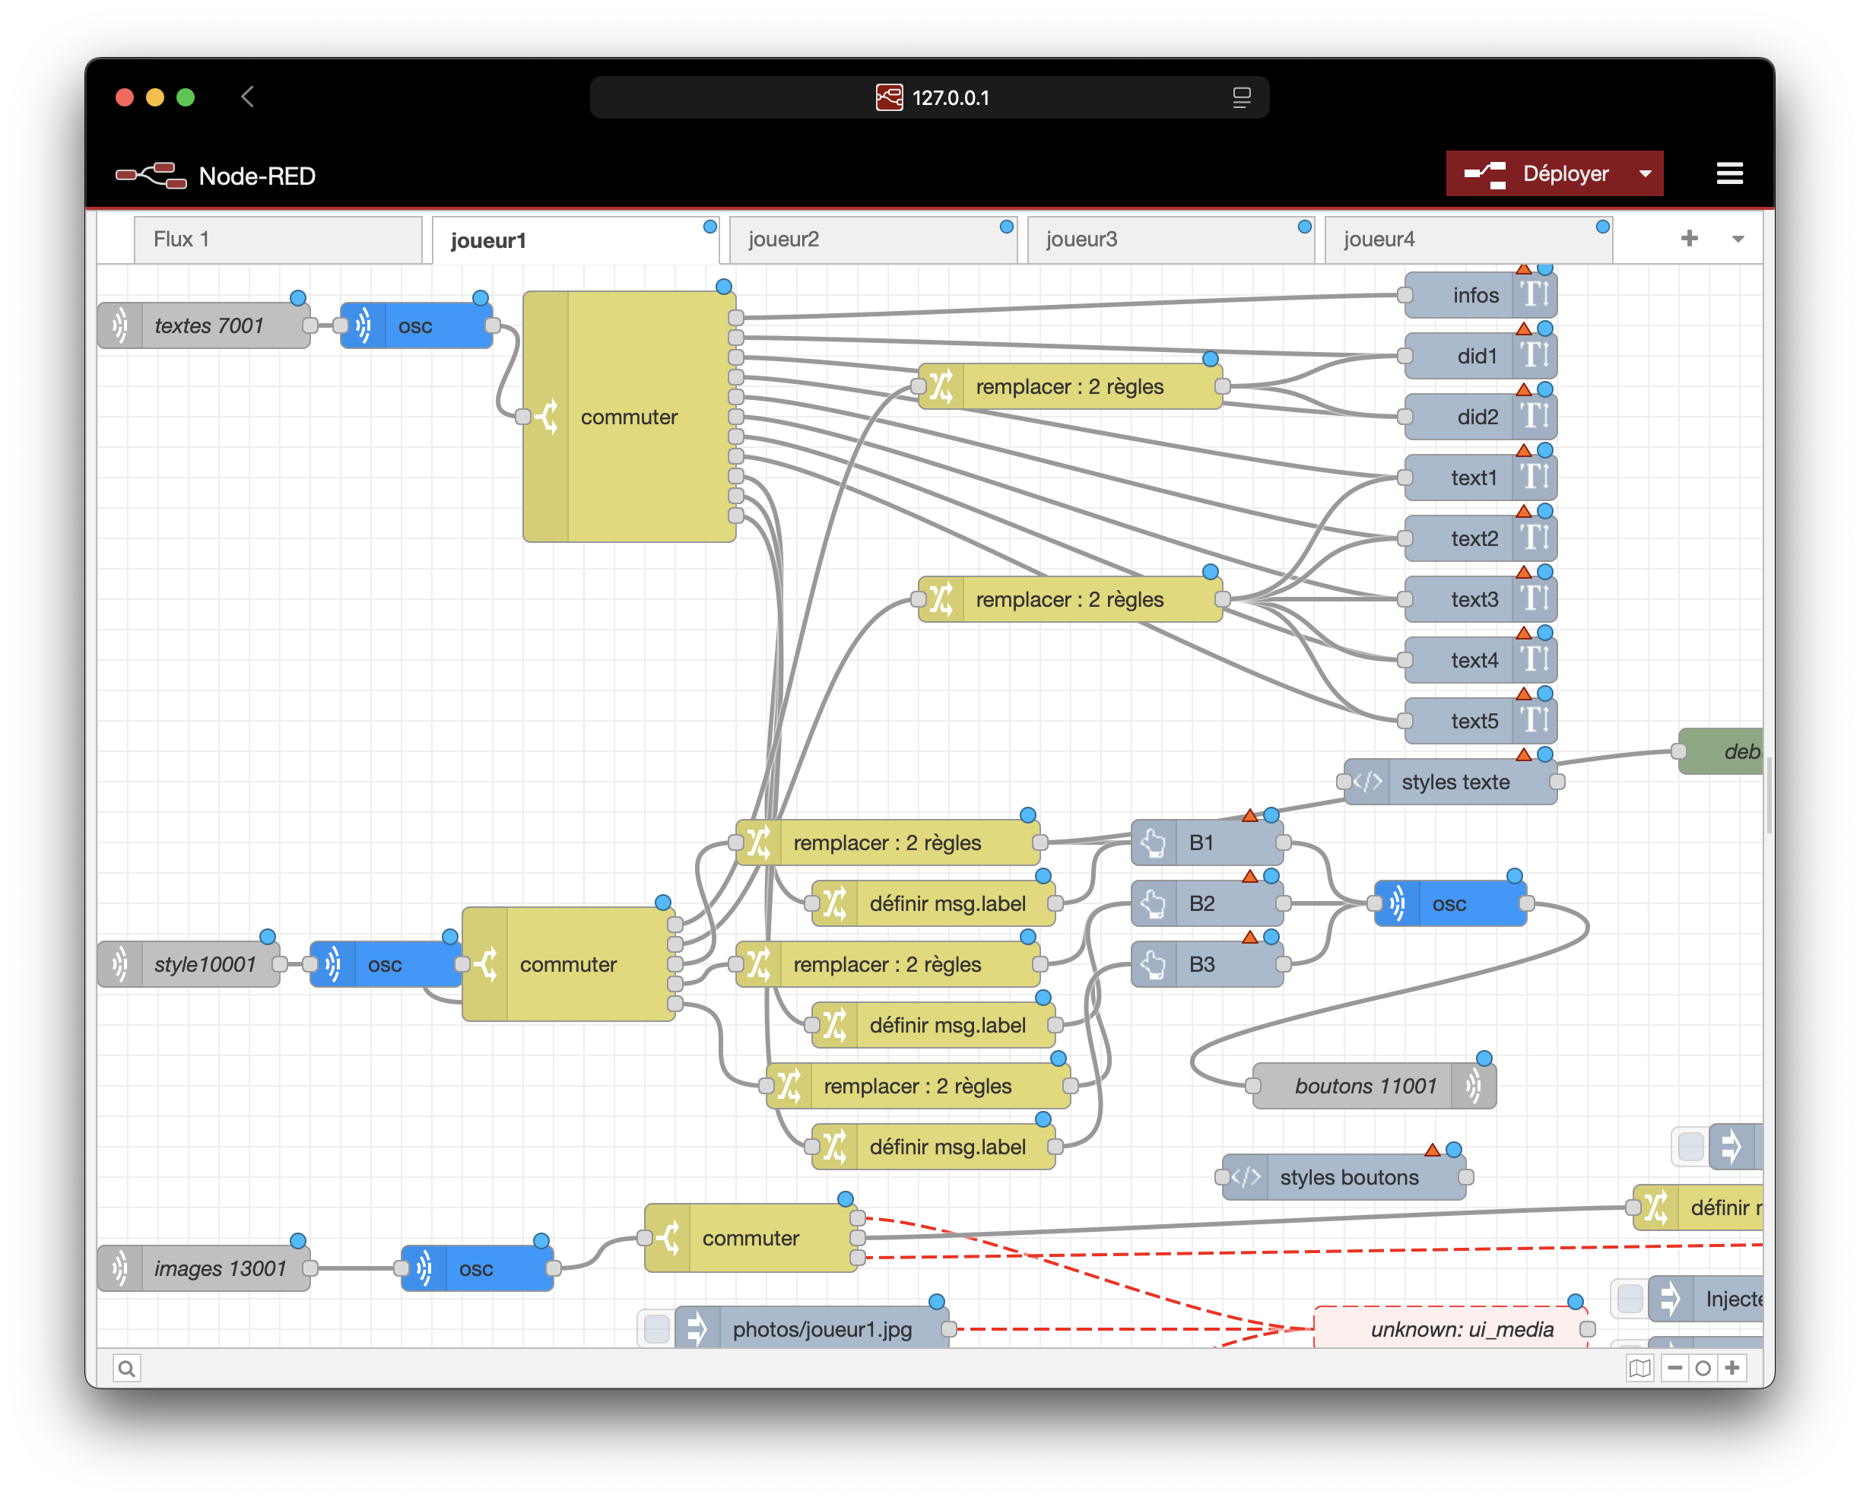1860x1501 pixels.
Task: Add a new flow tab
Action: [x=1689, y=239]
